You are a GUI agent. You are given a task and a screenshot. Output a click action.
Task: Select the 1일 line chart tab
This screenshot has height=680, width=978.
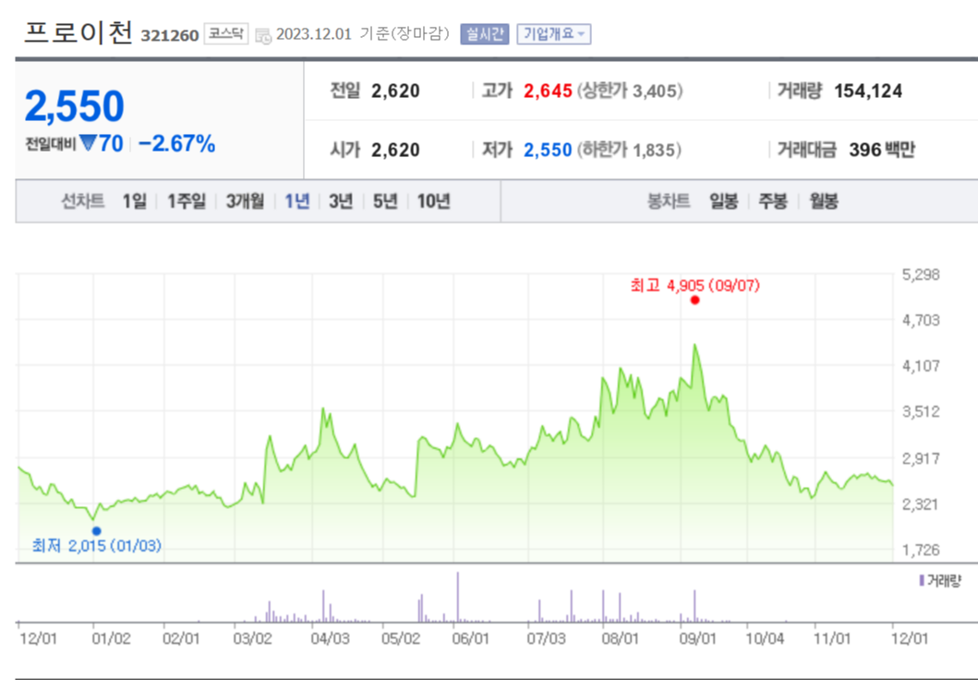[134, 200]
